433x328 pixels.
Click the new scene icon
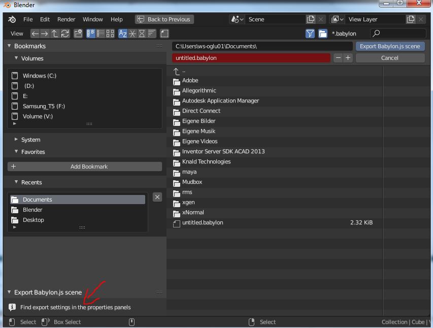pyautogui.click(x=311, y=19)
